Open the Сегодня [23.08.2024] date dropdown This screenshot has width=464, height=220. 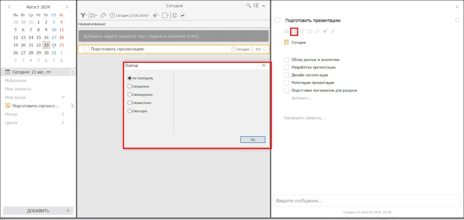[130, 15]
